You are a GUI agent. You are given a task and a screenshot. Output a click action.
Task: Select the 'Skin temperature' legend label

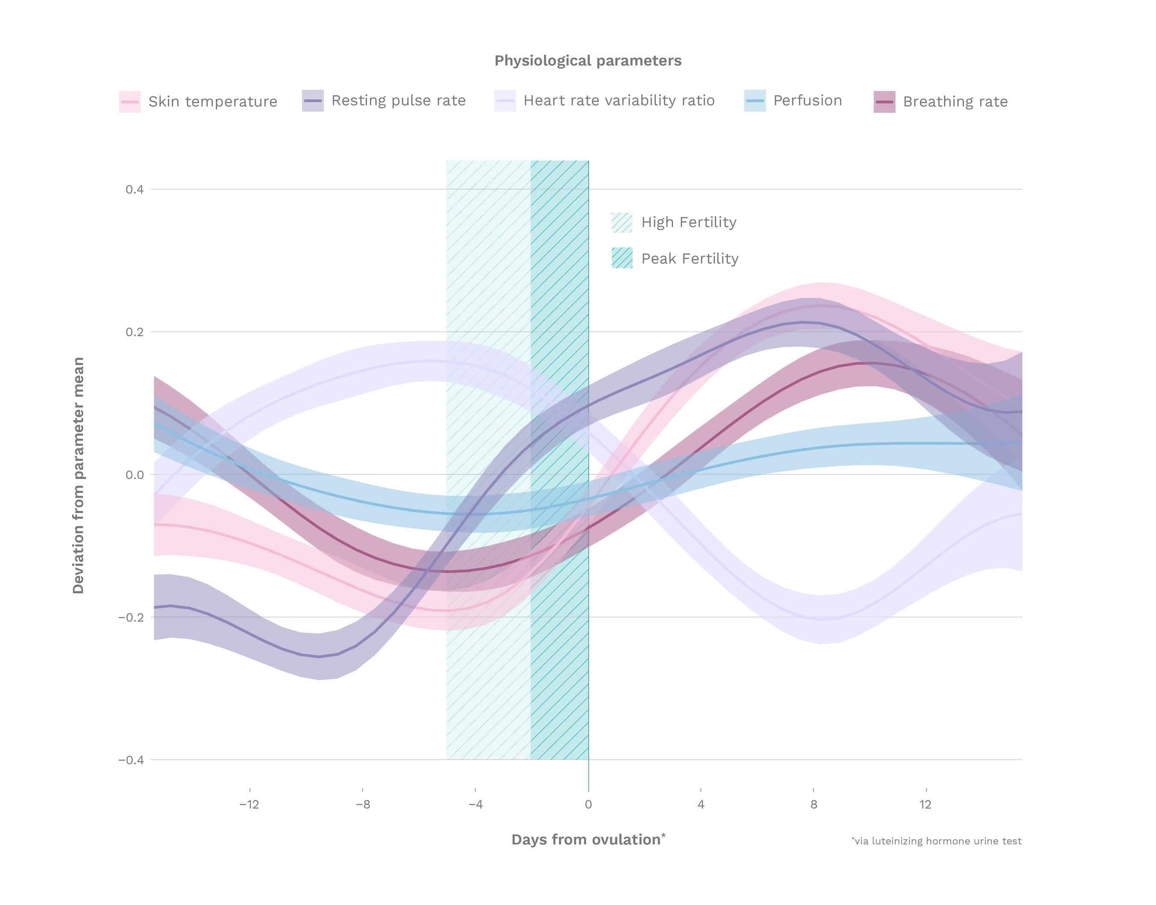coord(212,102)
